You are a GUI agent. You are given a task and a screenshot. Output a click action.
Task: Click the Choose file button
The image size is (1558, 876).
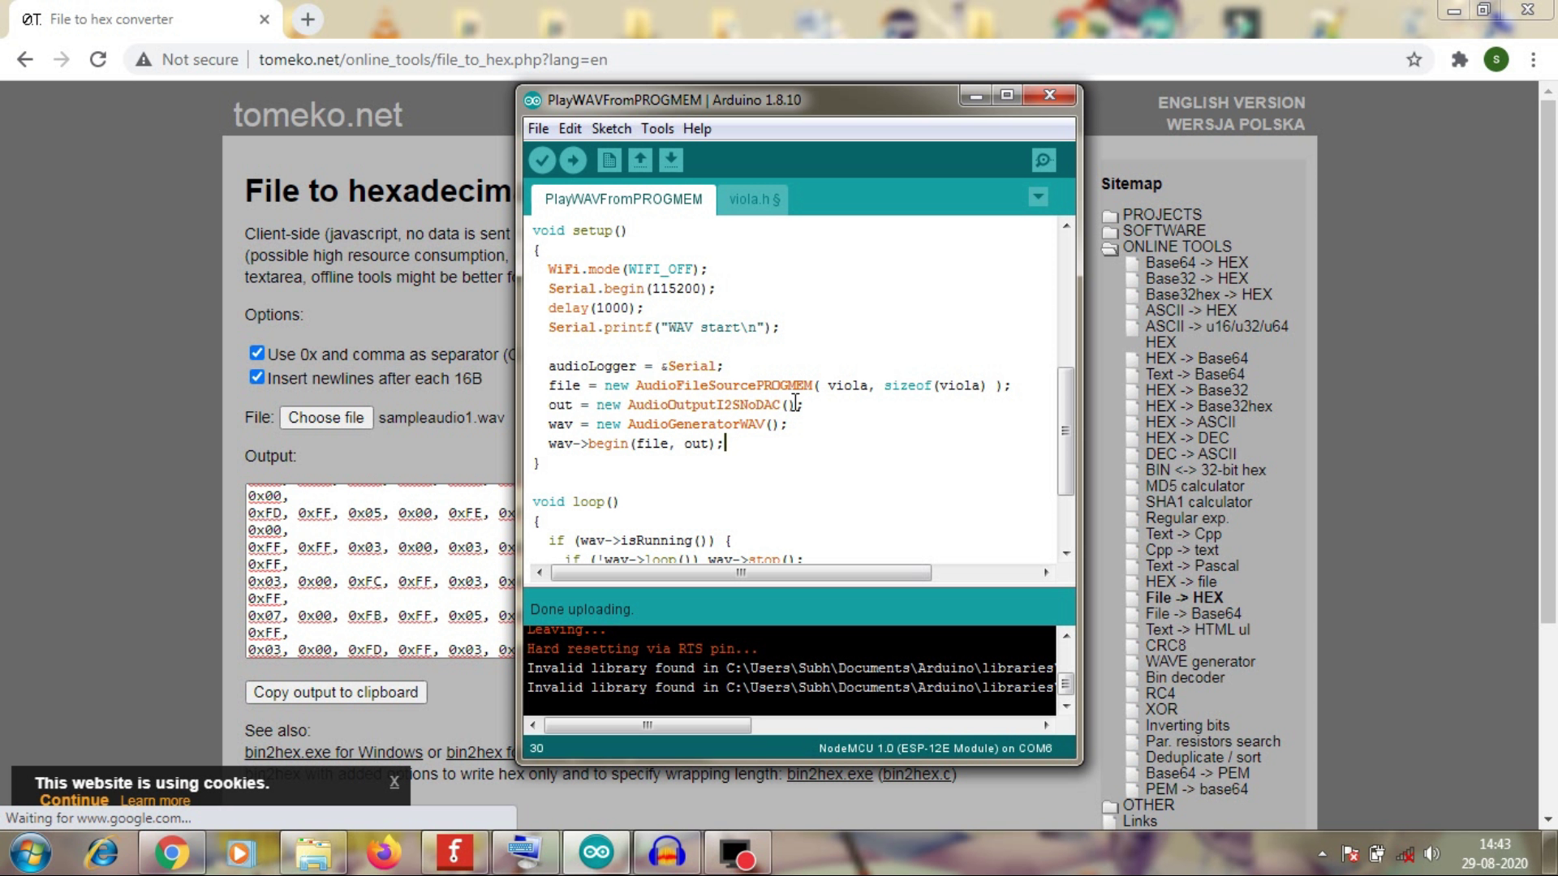(326, 418)
